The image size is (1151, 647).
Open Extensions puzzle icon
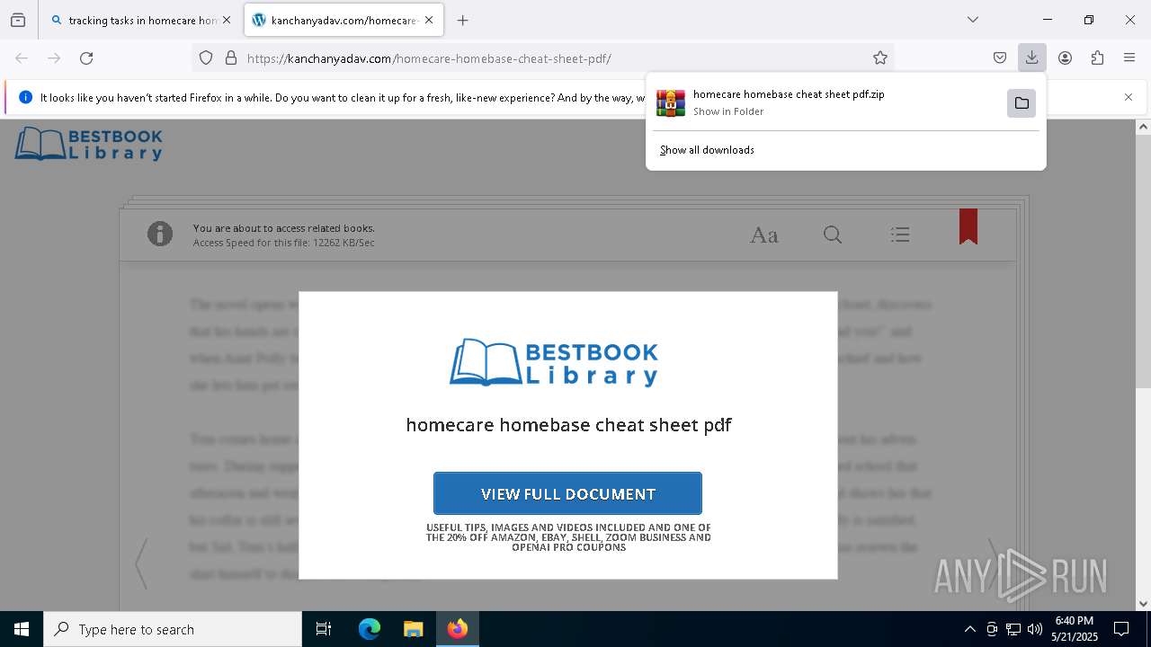coord(1097,58)
